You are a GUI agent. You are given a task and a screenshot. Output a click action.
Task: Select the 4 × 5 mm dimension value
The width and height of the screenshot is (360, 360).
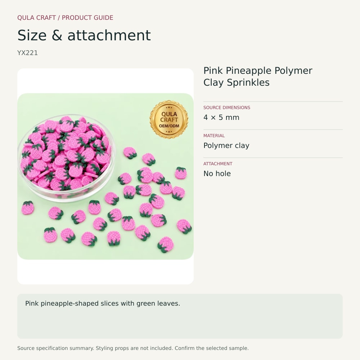click(x=221, y=117)
